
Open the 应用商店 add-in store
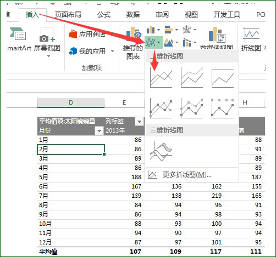[87, 34]
